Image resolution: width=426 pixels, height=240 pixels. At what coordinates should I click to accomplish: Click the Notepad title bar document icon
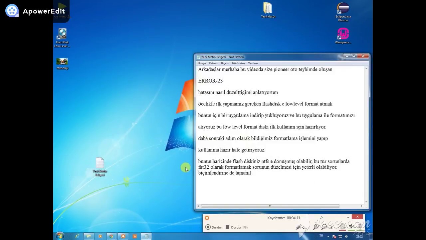pos(198,57)
